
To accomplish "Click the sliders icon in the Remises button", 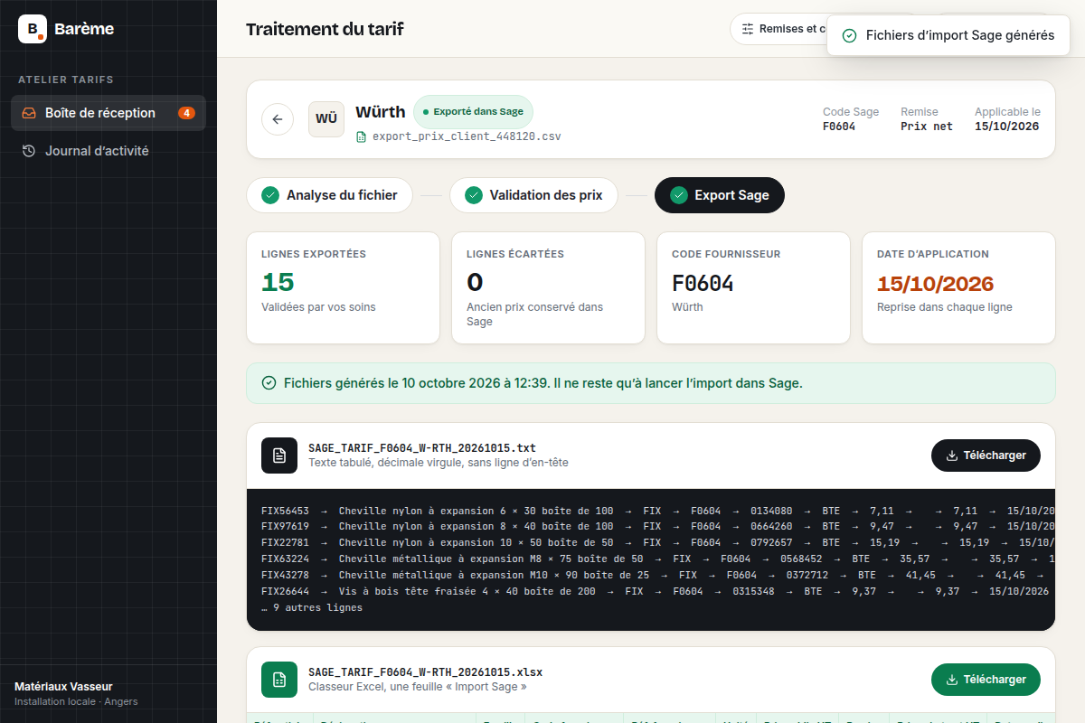I will coord(748,29).
